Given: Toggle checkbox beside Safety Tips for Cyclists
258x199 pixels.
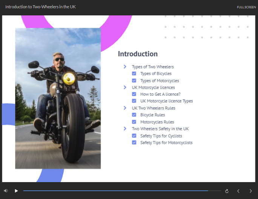Looking at the screenshot, I should click(x=134, y=136).
